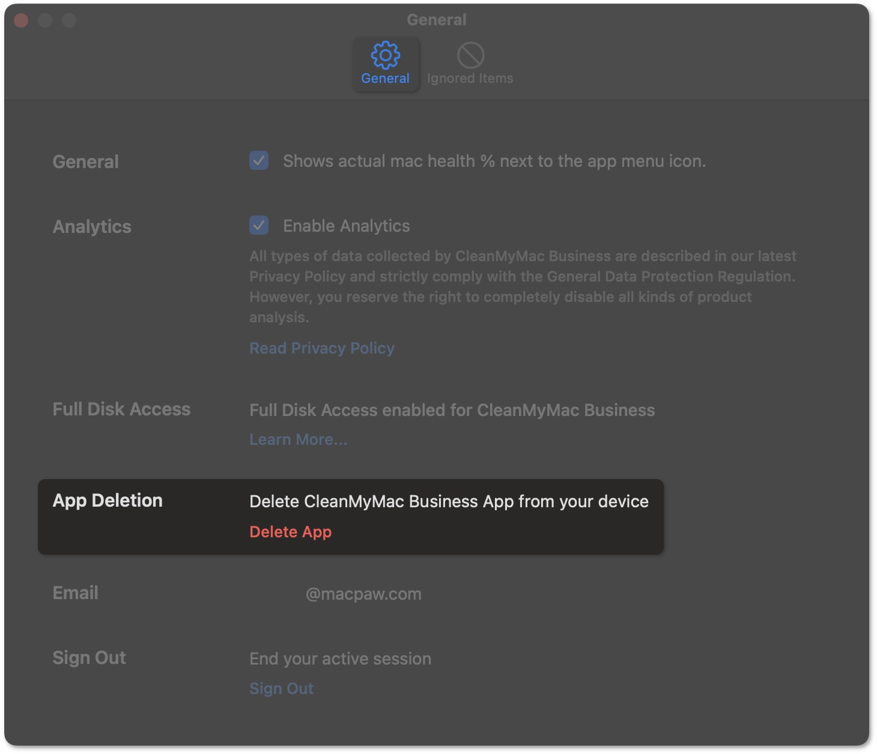877x754 pixels.
Task: Open the General gear icon tab
Action: [385, 55]
